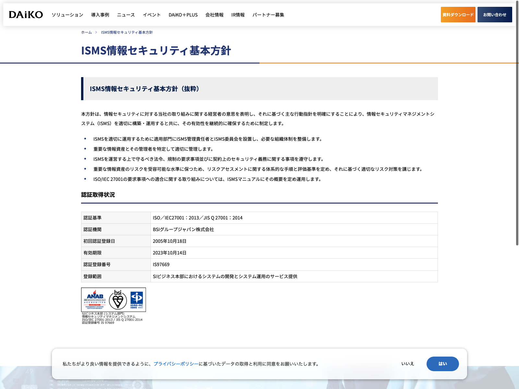This screenshot has width=519, height=389.
Task: Click the blue ISMS-AC logo
Action: coord(137,300)
